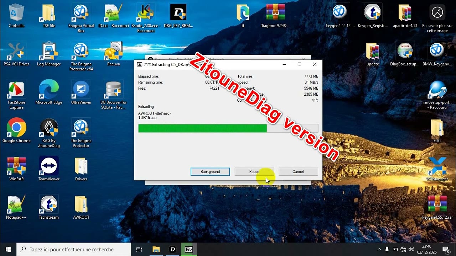Open Task View from the taskbar

pos(139,249)
